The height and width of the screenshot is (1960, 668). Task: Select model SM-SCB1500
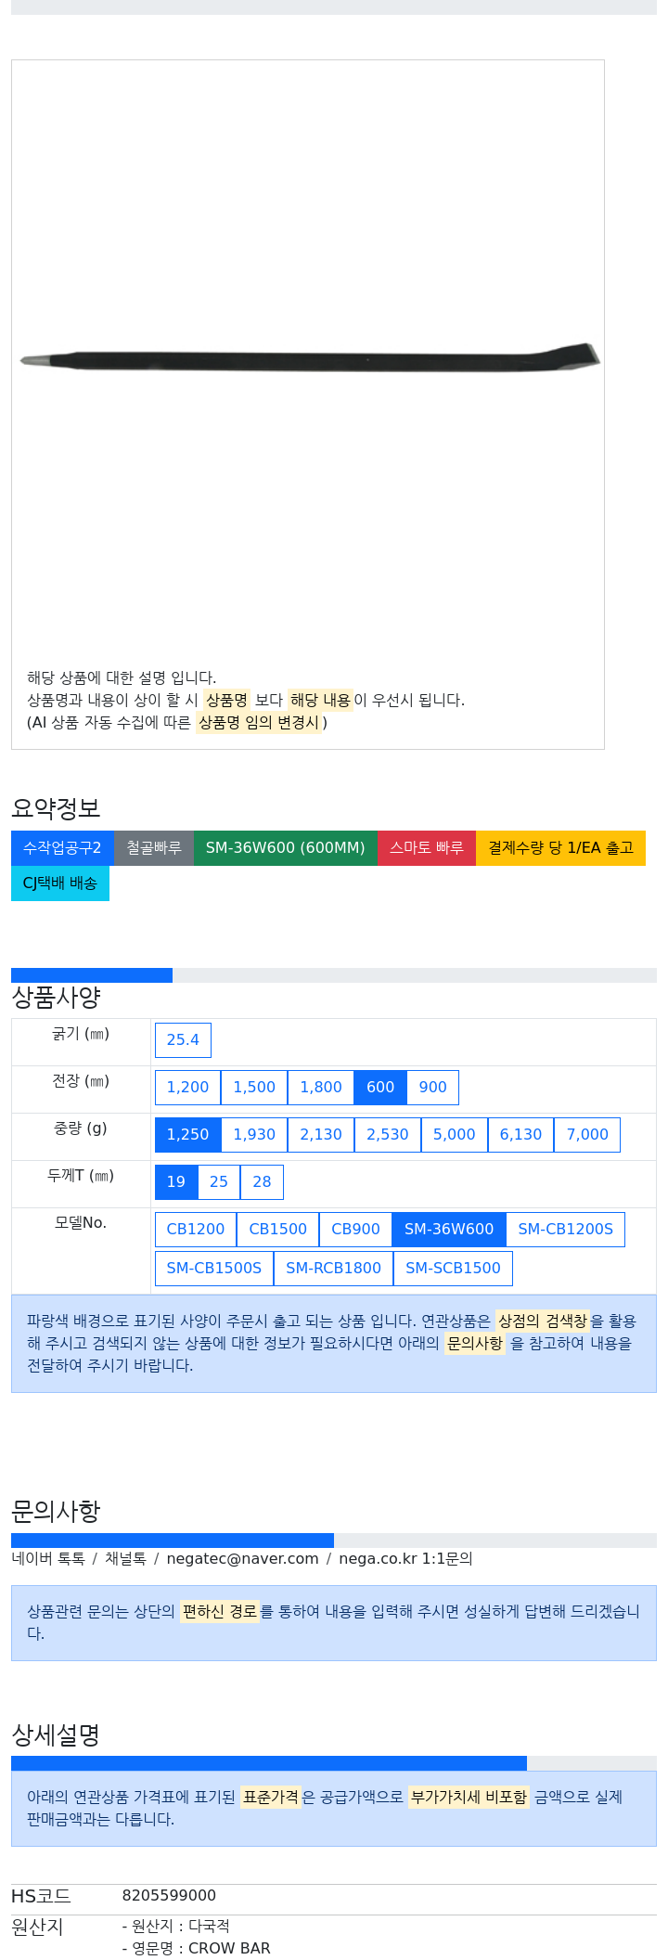(x=453, y=1269)
